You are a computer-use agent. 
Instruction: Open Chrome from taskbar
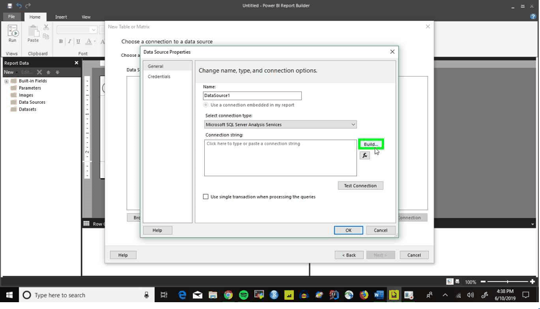pos(228,295)
